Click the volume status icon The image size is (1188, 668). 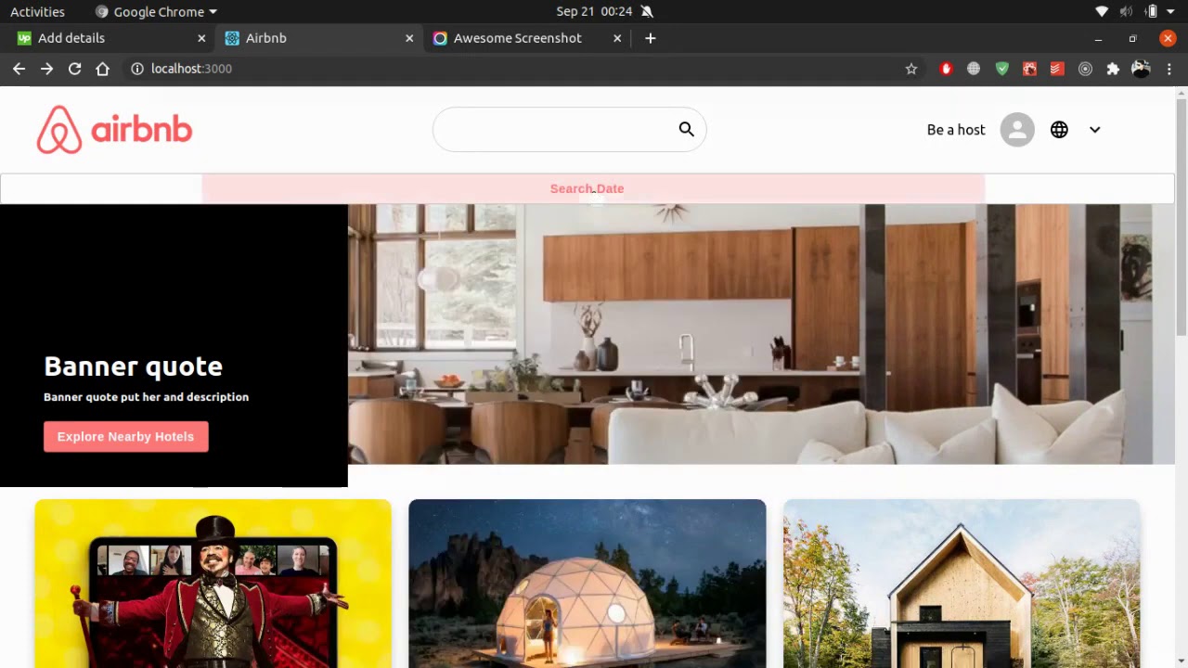point(1126,11)
